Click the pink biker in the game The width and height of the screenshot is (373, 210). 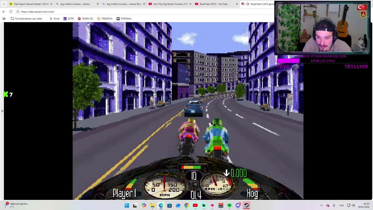(x=189, y=136)
